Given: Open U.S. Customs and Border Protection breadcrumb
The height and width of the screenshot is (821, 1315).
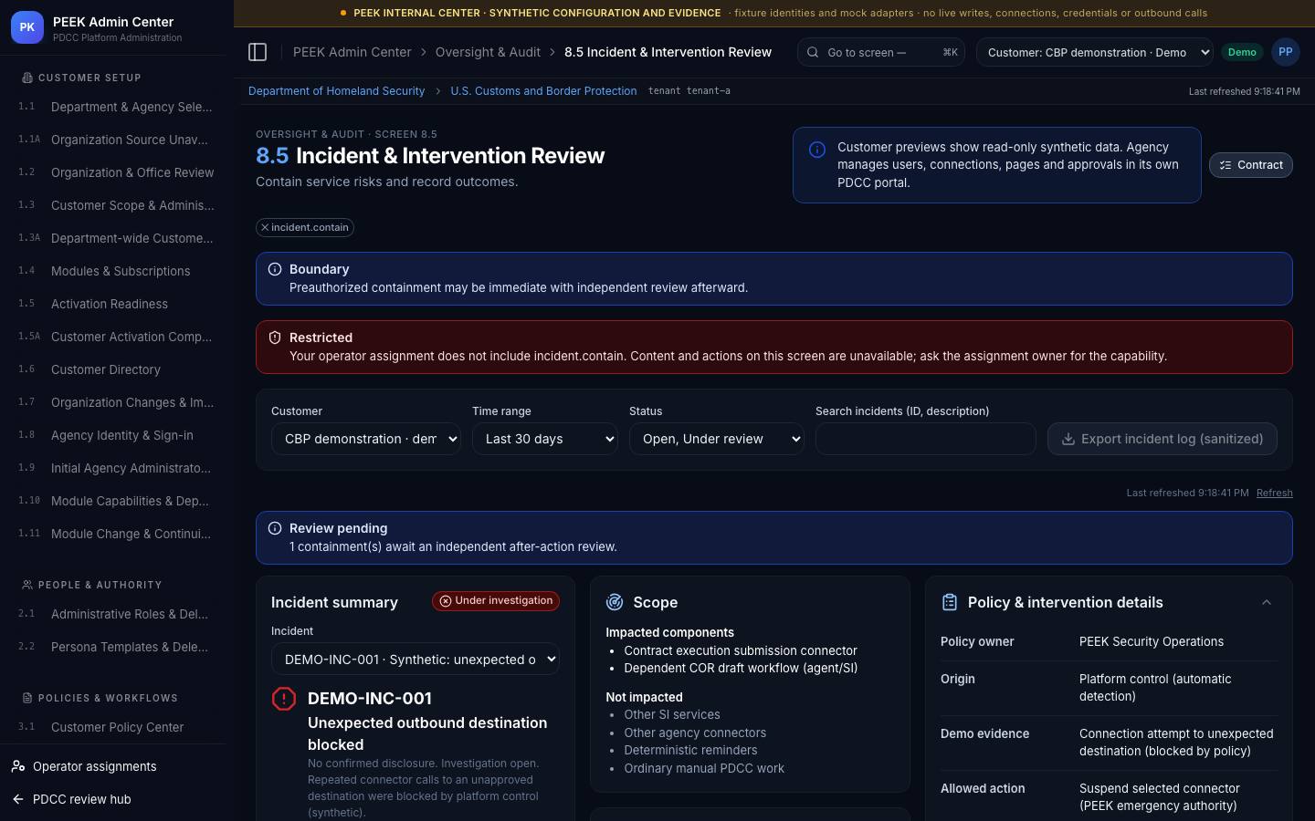Looking at the screenshot, I should click(543, 91).
